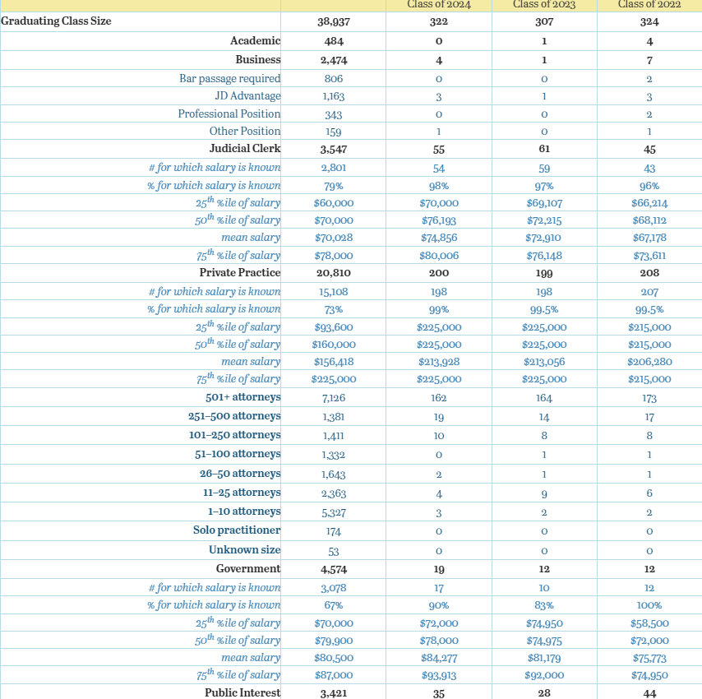Select the 3,078 government salary-known count
This screenshot has height=699, width=702.
(334, 588)
